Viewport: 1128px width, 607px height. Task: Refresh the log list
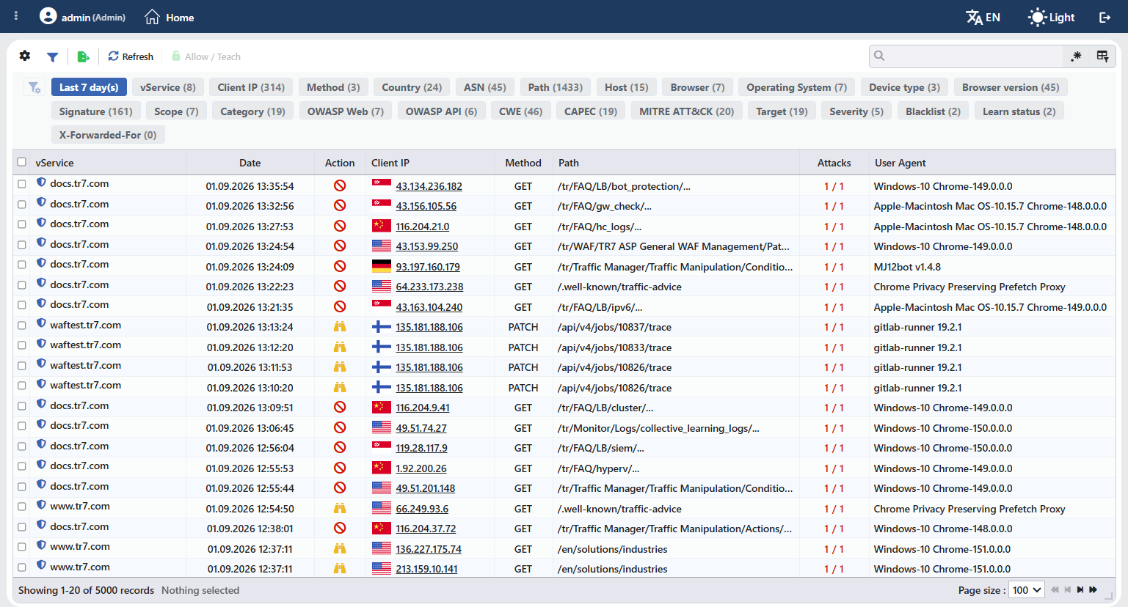[131, 56]
